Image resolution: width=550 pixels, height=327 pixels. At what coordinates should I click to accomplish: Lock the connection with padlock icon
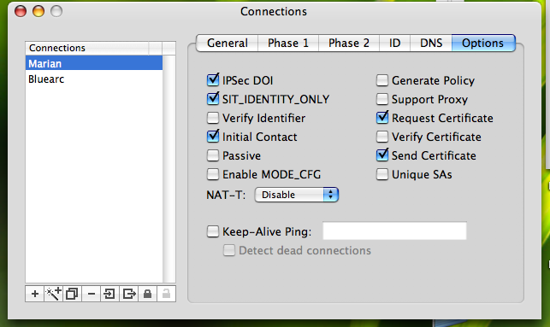click(148, 294)
